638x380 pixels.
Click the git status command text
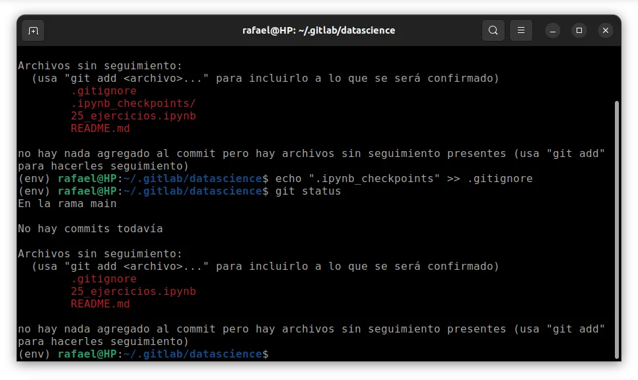pos(308,191)
